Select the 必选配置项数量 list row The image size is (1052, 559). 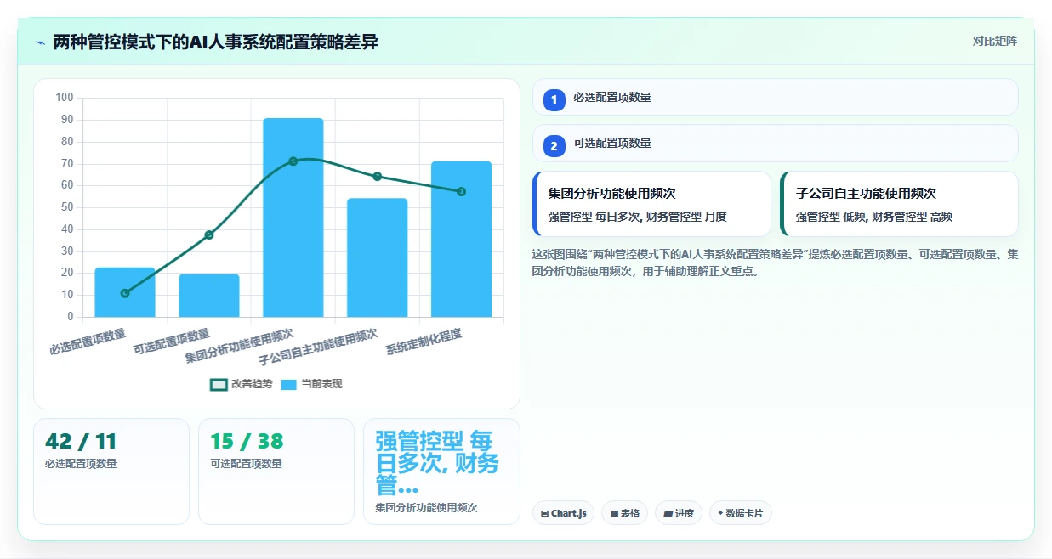pyautogui.click(x=775, y=97)
